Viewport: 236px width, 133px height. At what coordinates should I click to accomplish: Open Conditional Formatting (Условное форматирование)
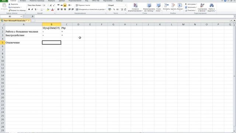(135, 7)
